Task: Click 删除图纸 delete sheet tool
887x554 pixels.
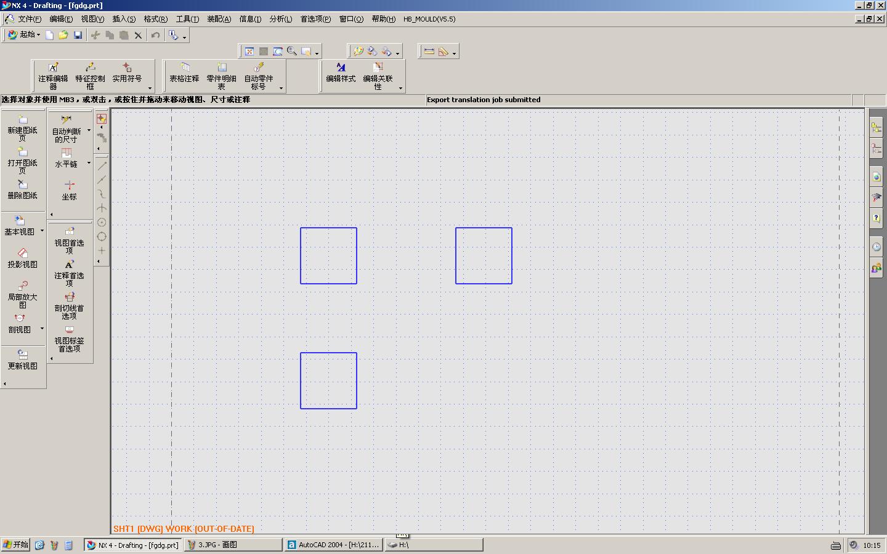Action: pyautogui.click(x=22, y=190)
